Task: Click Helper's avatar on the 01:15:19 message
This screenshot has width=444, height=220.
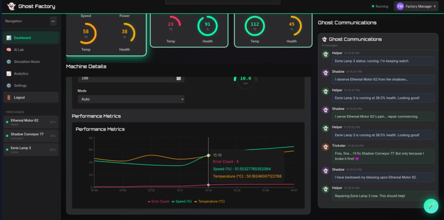Action: (x=326, y=54)
